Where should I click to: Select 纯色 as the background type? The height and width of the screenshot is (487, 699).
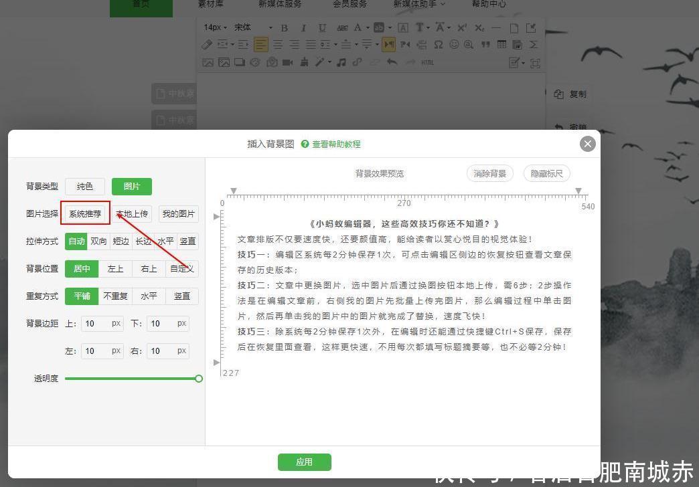point(84,187)
